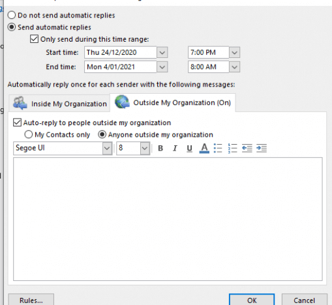Apply Bold formatting to reply text
The height and width of the screenshot is (305, 332).
(x=160, y=148)
